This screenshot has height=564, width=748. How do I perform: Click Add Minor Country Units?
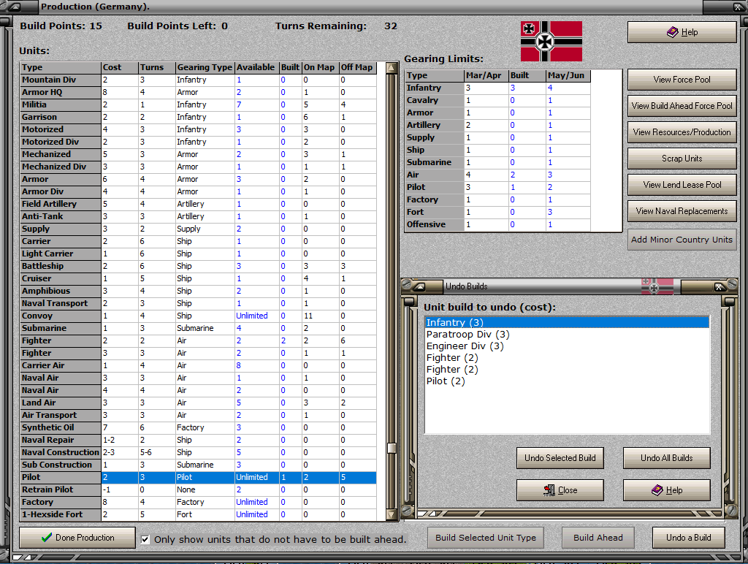point(682,239)
